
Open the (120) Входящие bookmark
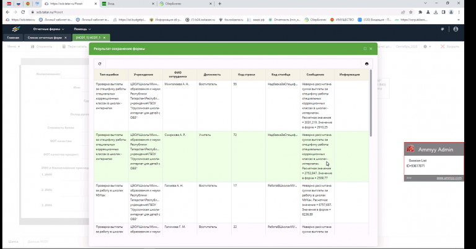click(x=374, y=20)
